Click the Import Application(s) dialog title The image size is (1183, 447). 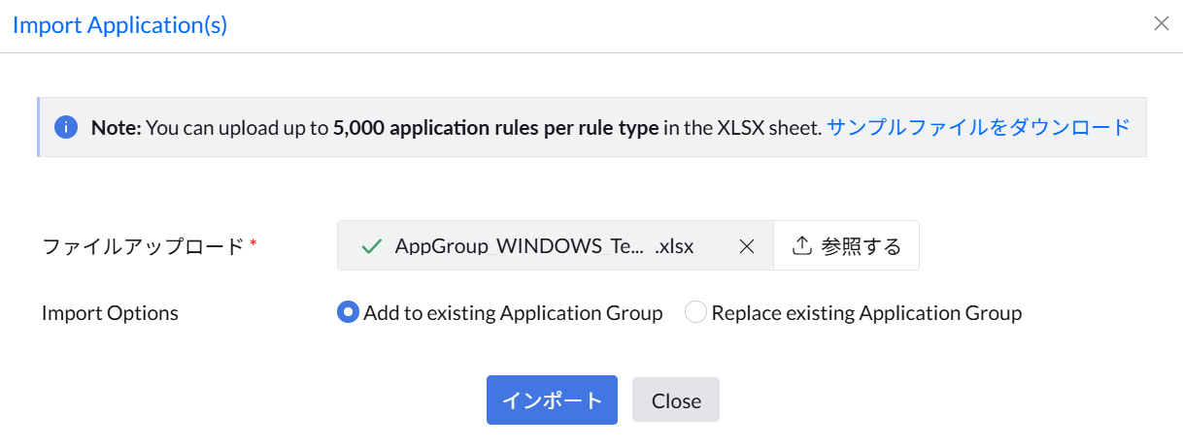click(x=119, y=25)
